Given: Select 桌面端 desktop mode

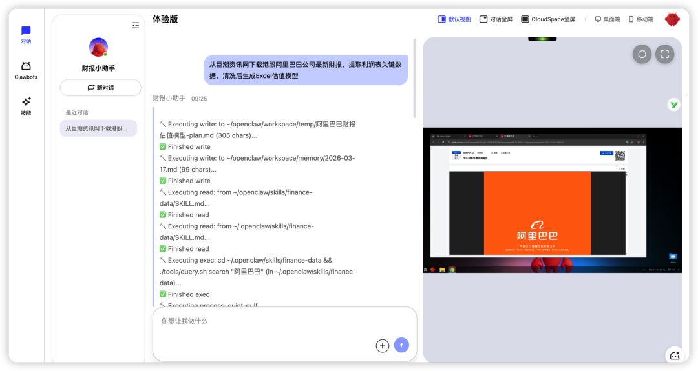Looking at the screenshot, I should point(608,19).
